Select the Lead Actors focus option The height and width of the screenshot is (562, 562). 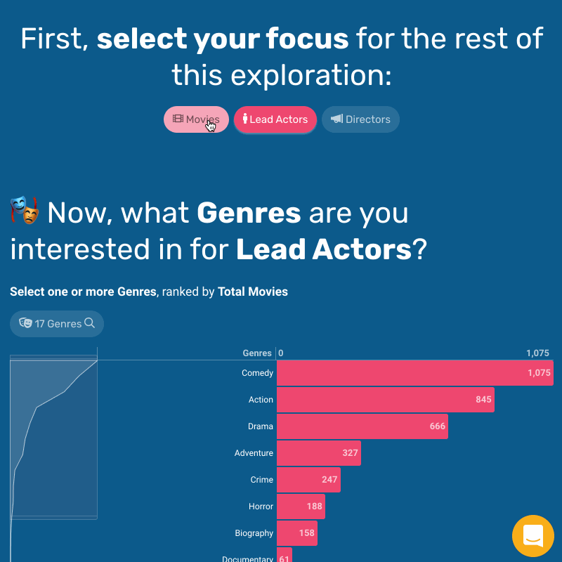(275, 119)
